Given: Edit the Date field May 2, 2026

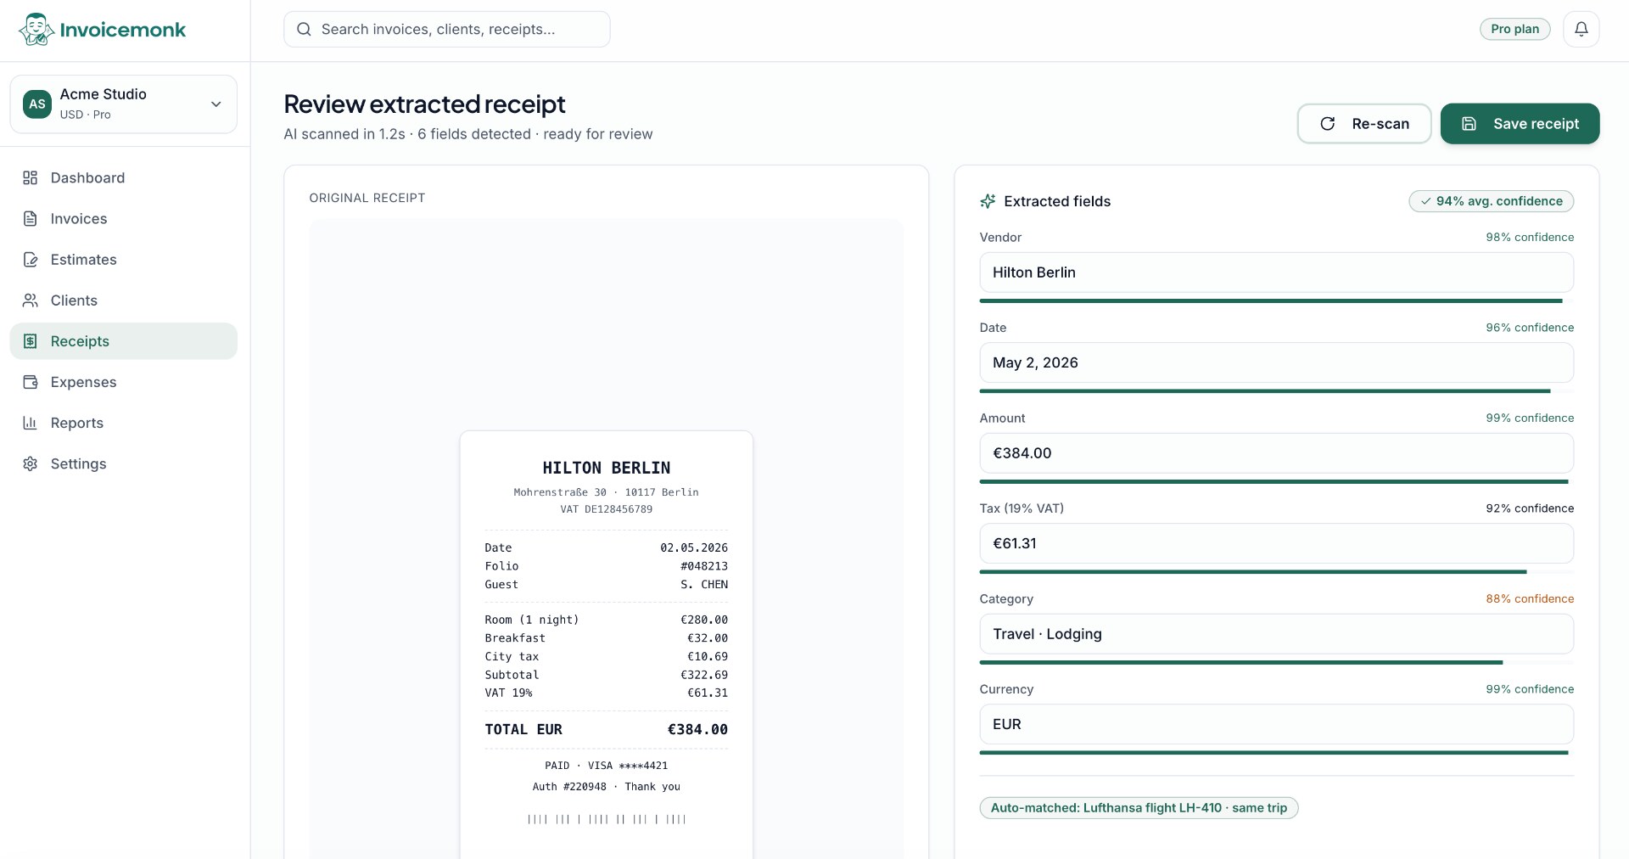Looking at the screenshot, I should [1276, 362].
